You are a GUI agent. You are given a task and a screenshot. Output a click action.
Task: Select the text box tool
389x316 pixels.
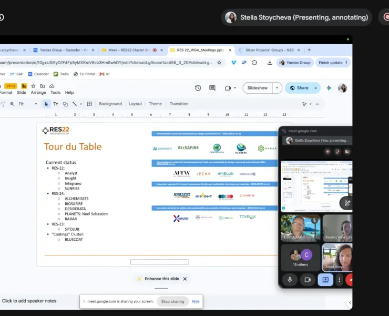56,104
